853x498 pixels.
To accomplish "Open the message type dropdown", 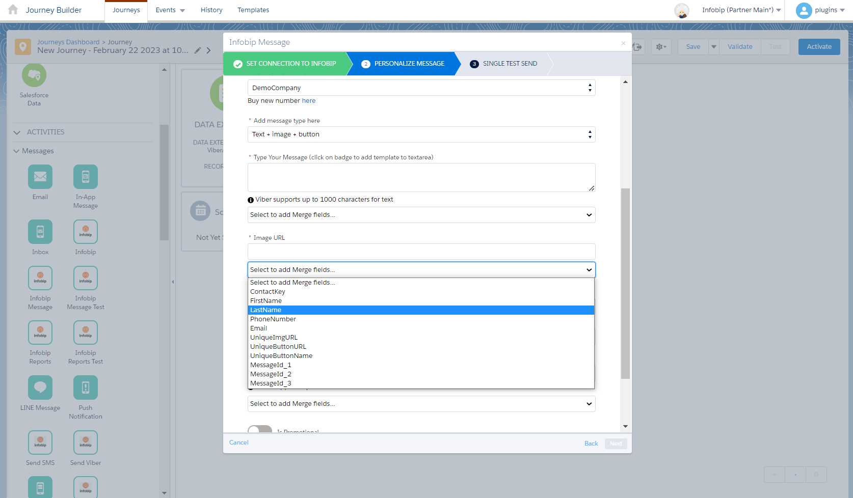I will click(421, 134).
